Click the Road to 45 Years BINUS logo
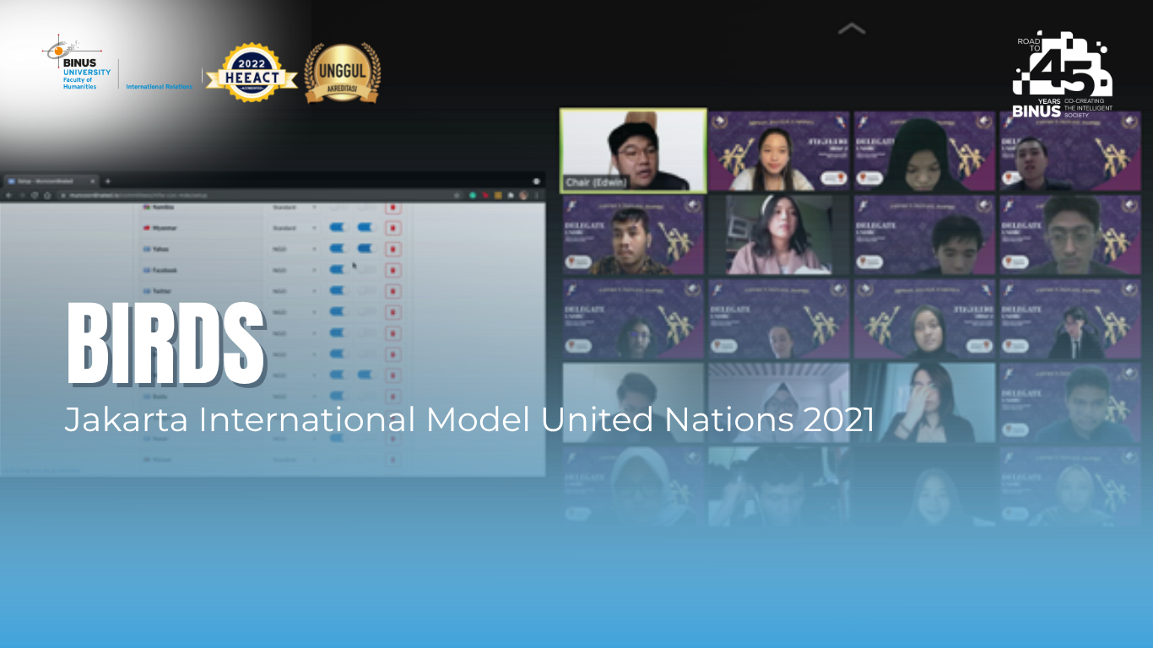This screenshot has height=648, width=1153. (1064, 74)
